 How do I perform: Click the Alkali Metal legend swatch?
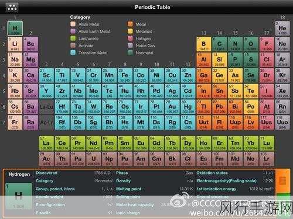click(x=73, y=24)
